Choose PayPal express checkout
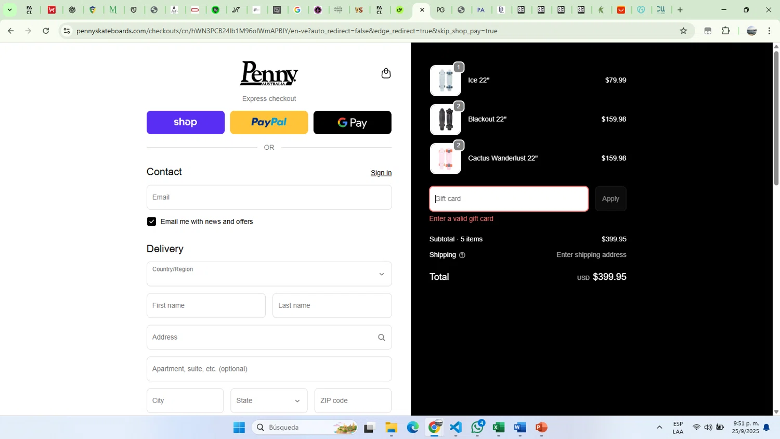The width and height of the screenshot is (780, 439). [269, 122]
